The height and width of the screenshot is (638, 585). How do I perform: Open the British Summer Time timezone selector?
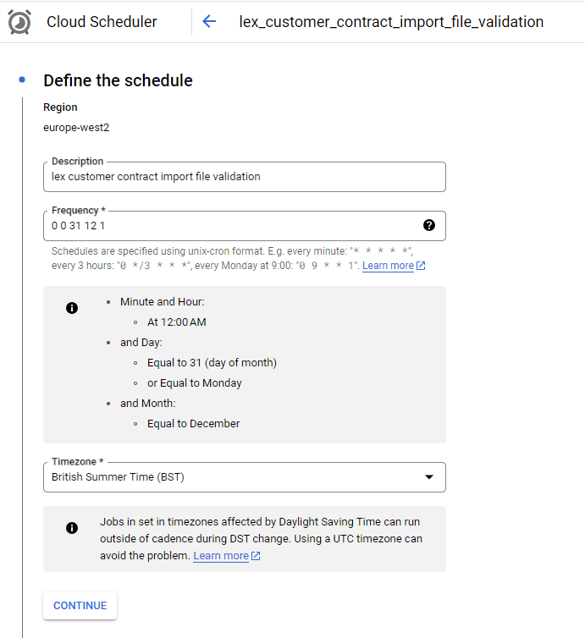point(245,477)
